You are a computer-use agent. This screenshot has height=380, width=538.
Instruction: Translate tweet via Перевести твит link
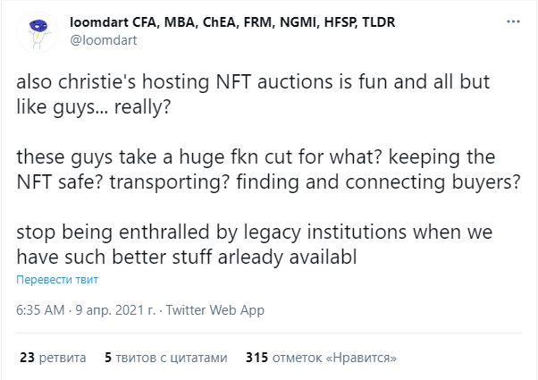(x=57, y=280)
